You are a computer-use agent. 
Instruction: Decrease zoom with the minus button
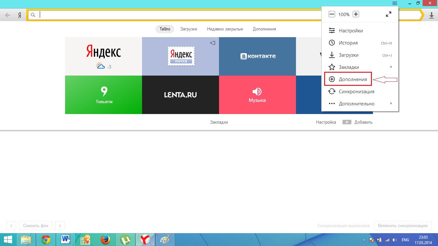pos(332,14)
